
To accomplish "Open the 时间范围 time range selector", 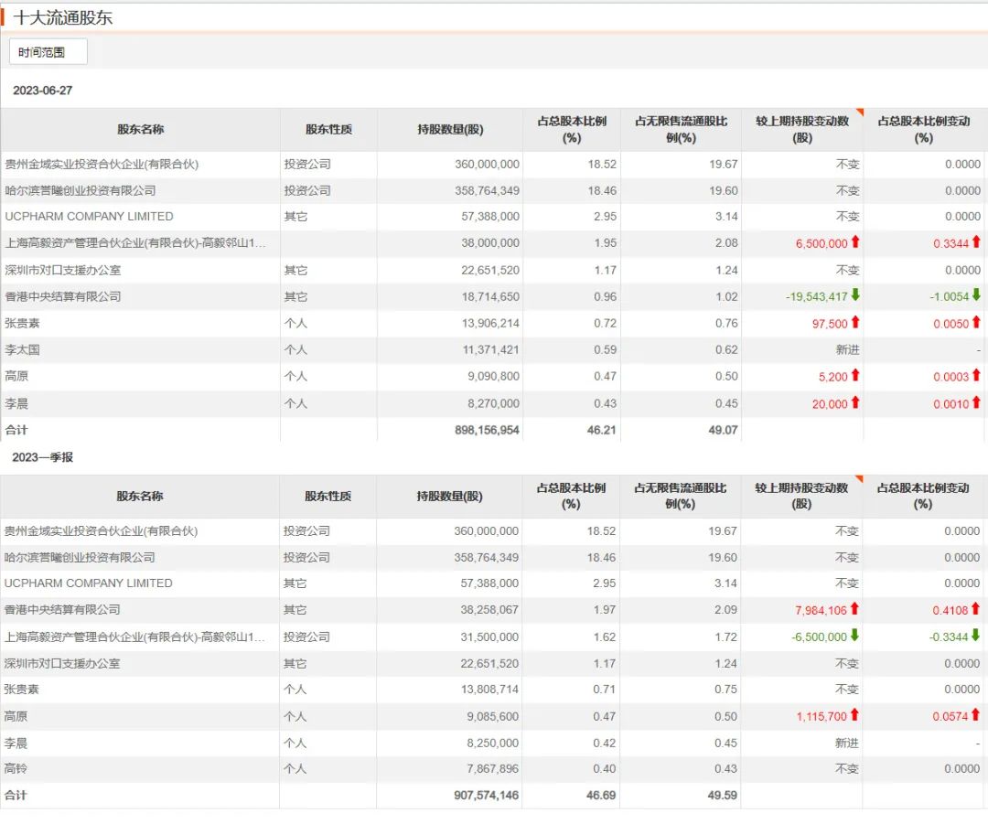I will (48, 52).
